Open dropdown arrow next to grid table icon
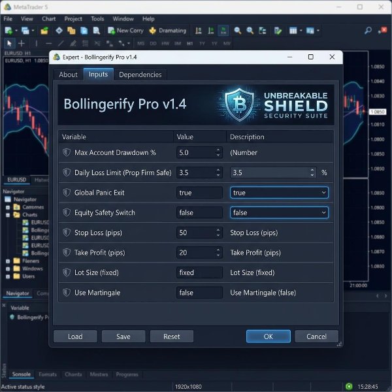 (x=301, y=31)
